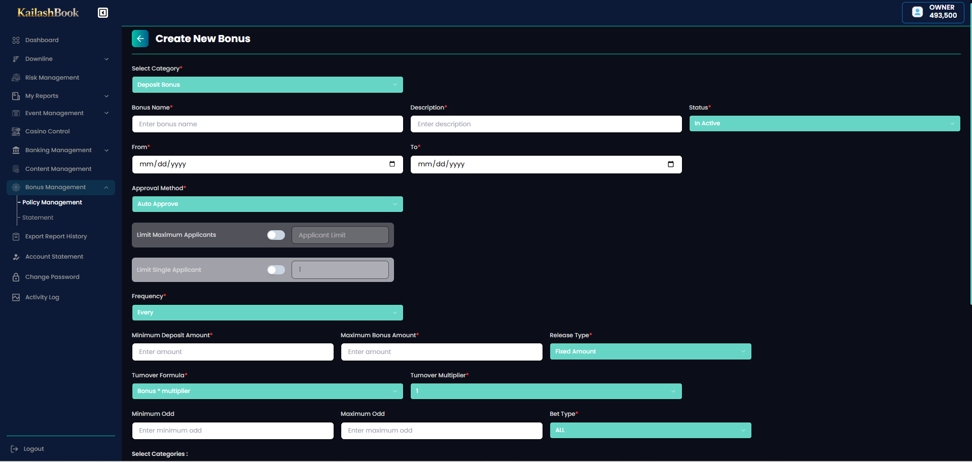Click the Logout arrow icon

pos(15,449)
